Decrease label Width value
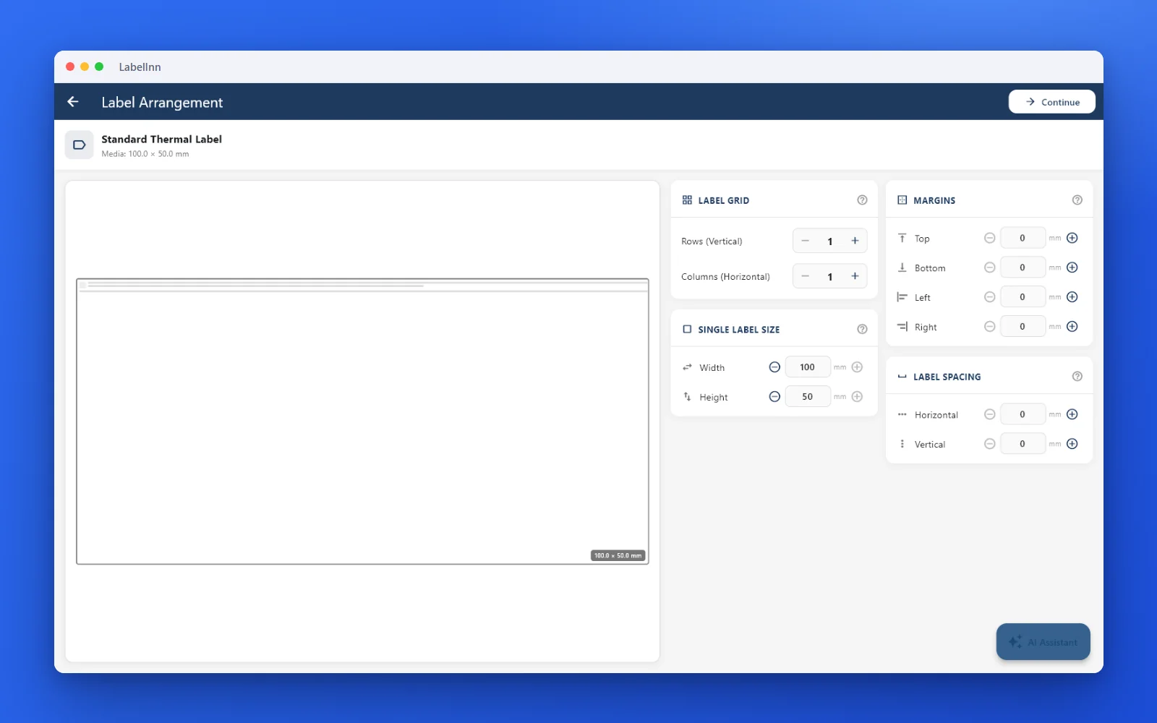Screen dimensions: 1157x723 (x=774, y=367)
